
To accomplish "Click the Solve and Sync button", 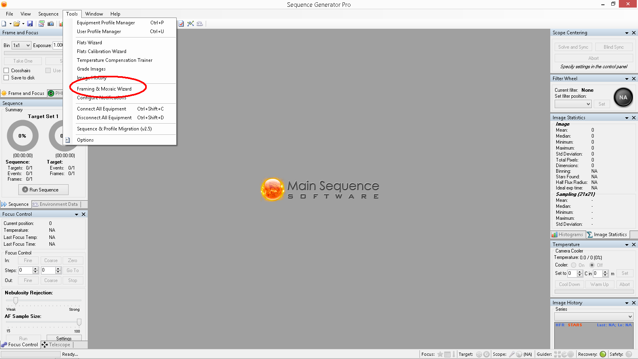I will click(573, 47).
